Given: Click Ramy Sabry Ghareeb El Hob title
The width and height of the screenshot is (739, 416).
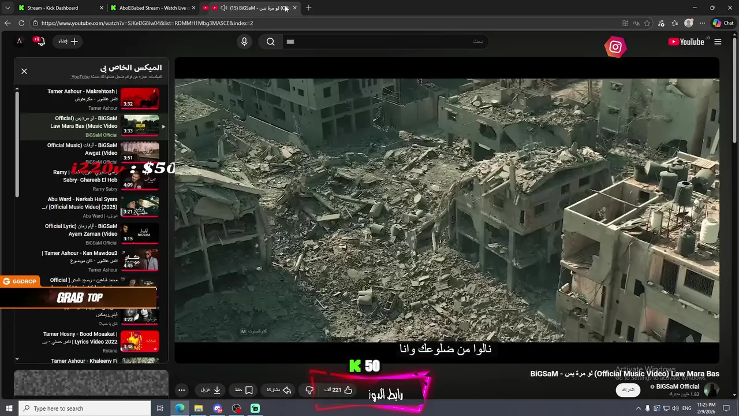Looking at the screenshot, I should (x=85, y=176).
